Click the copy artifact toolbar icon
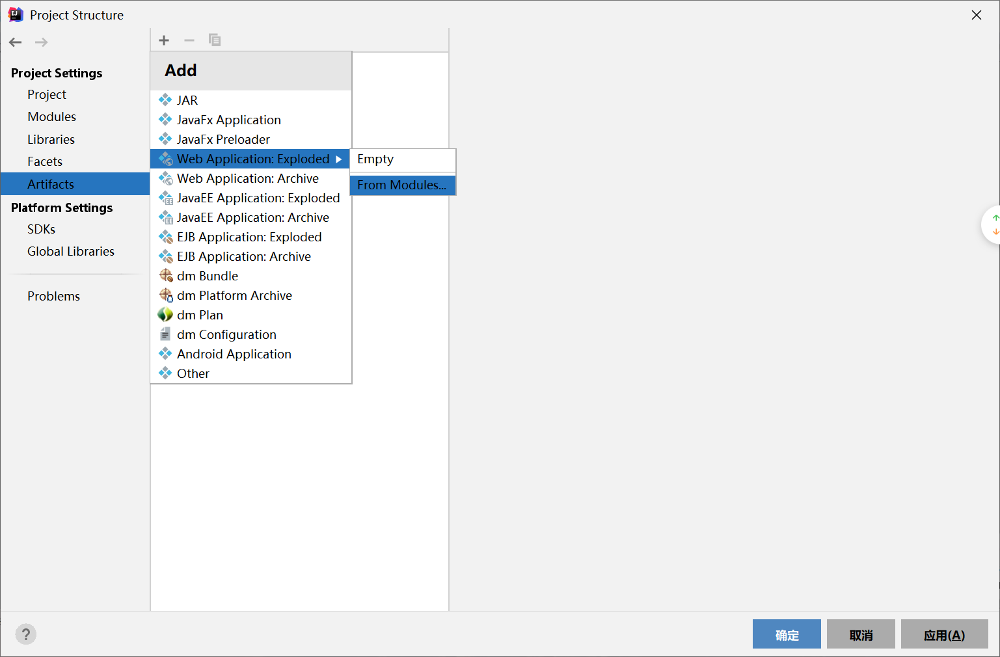Image resolution: width=1000 pixels, height=657 pixels. click(x=214, y=40)
